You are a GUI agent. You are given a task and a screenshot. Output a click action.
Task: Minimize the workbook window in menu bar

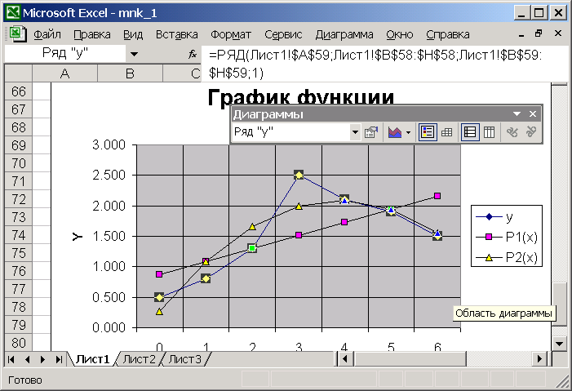coord(521,34)
